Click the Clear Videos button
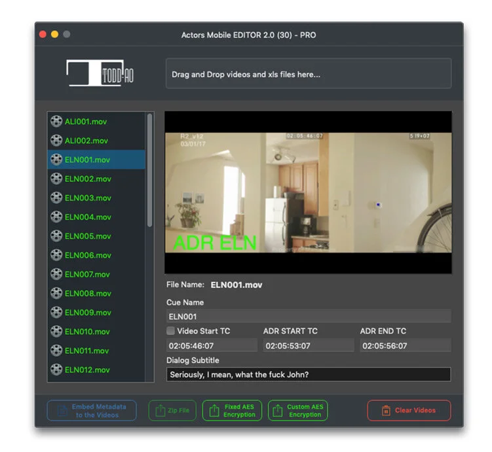The height and width of the screenshot is (452, 492). point(409,410)
